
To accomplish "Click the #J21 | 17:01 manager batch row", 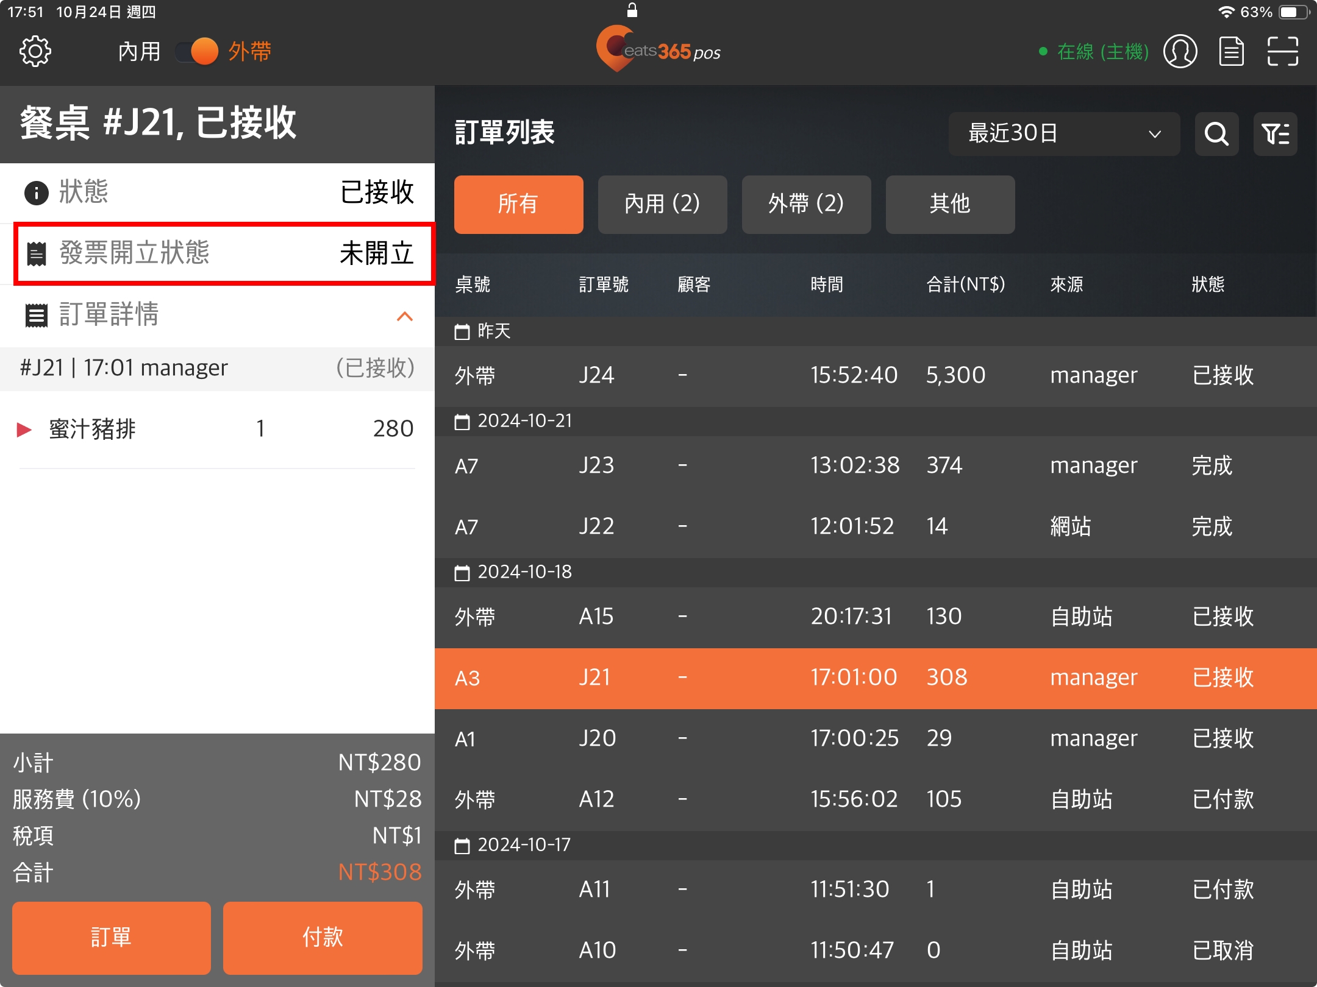I will (x=217, y=369).
